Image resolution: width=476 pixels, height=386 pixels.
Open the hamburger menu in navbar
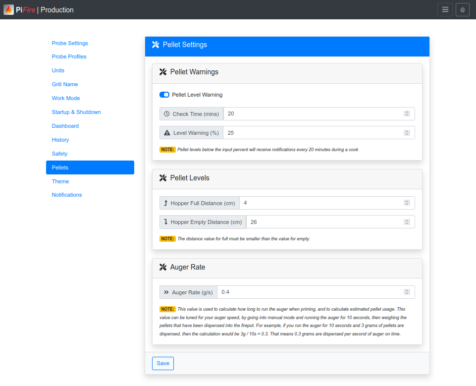445,10
